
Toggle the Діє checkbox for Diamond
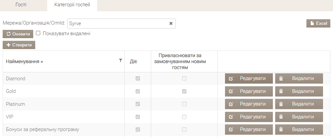(138, 79)
